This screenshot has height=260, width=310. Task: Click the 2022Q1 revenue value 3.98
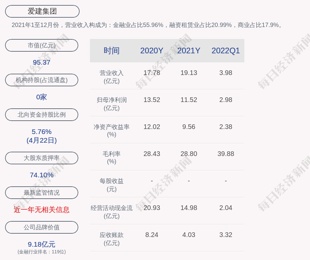pyautogui.click(x=226, y=73)
